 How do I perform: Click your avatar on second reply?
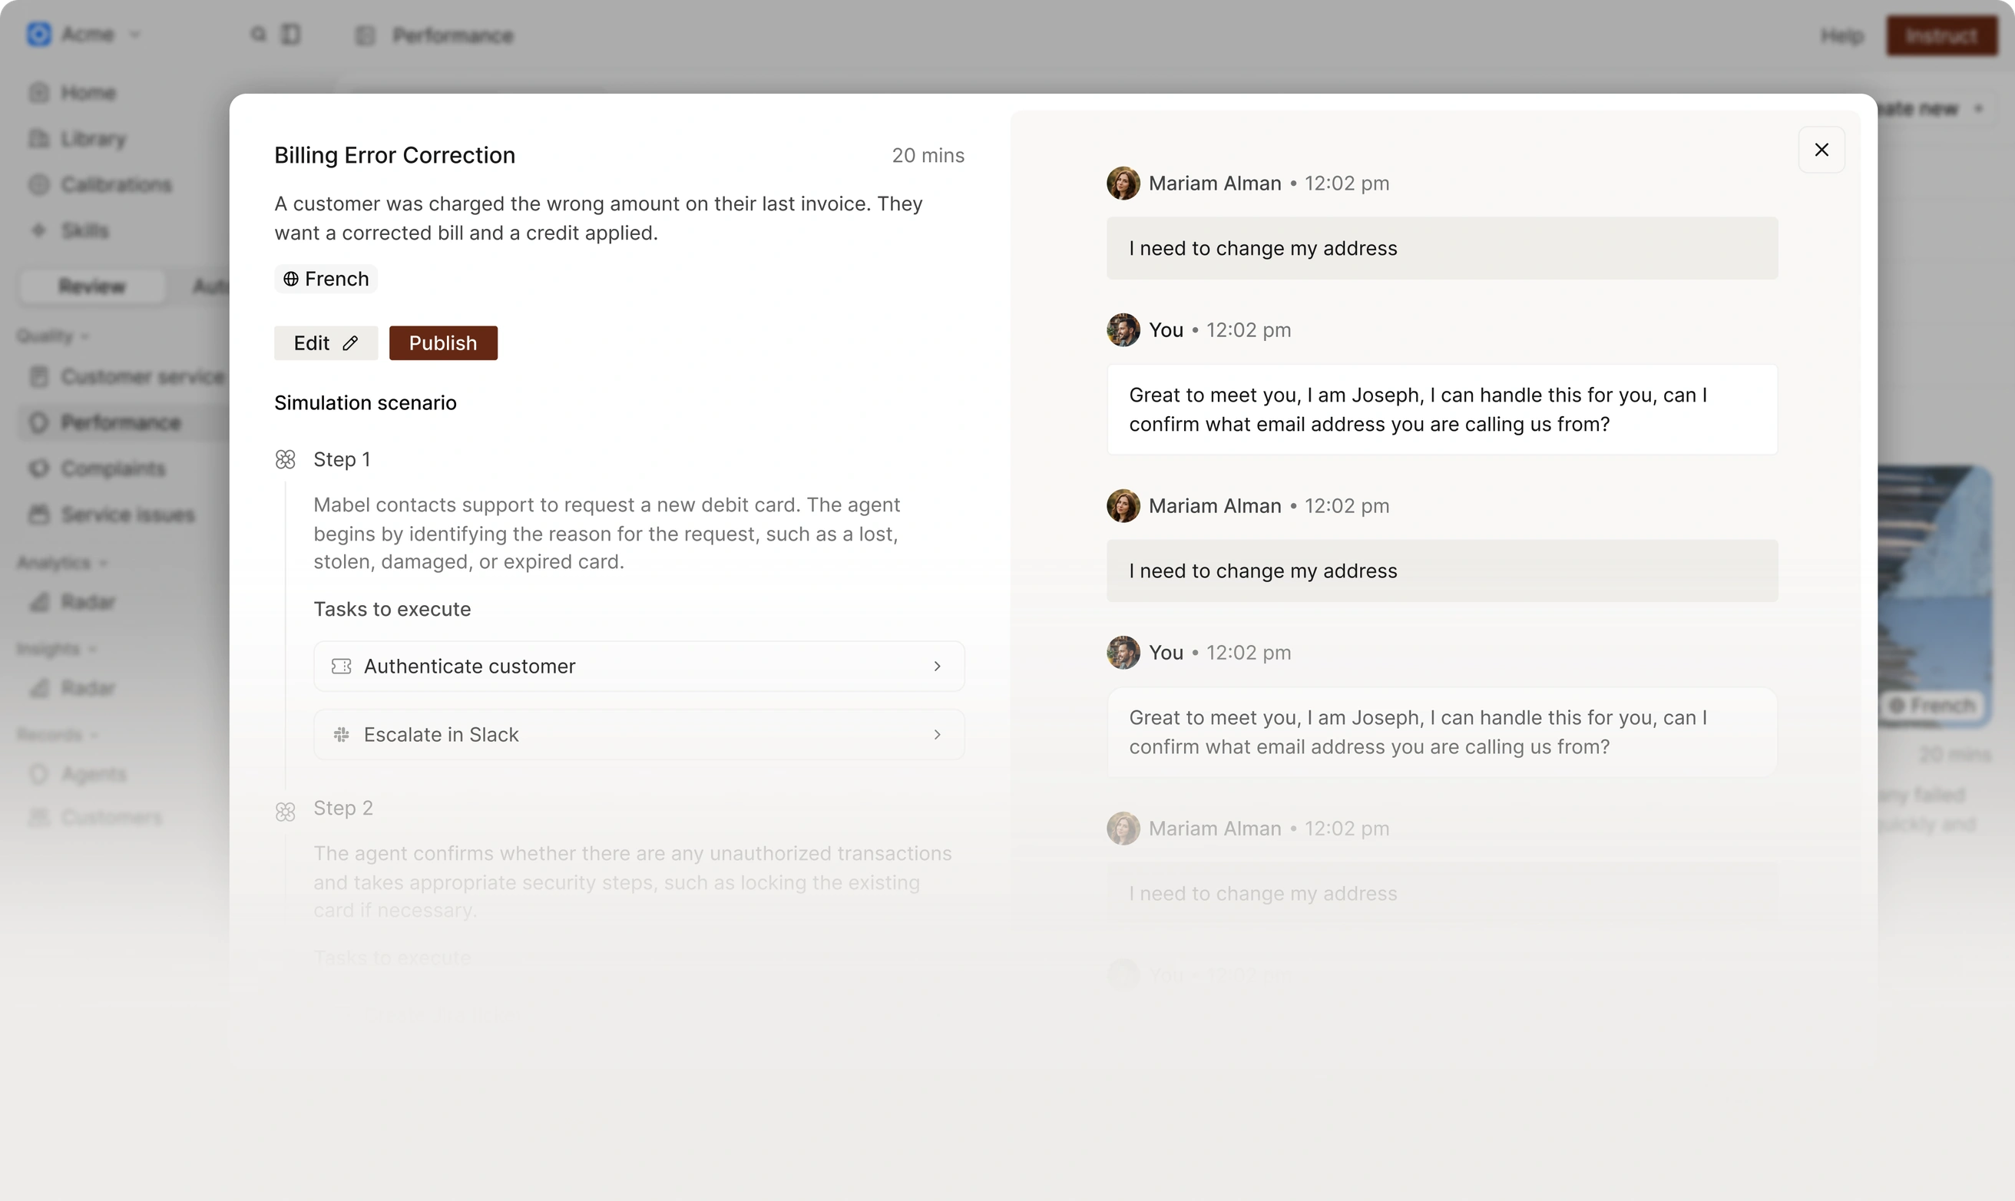[1123, 652]
